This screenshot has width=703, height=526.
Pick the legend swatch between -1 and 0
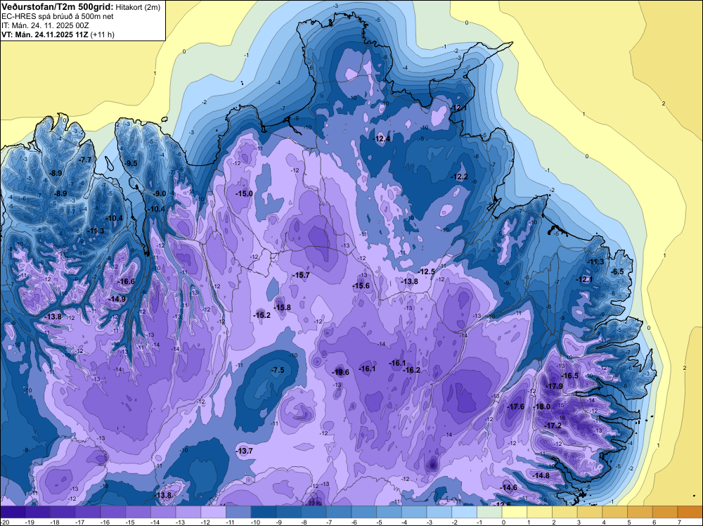(x=489, y=512)
